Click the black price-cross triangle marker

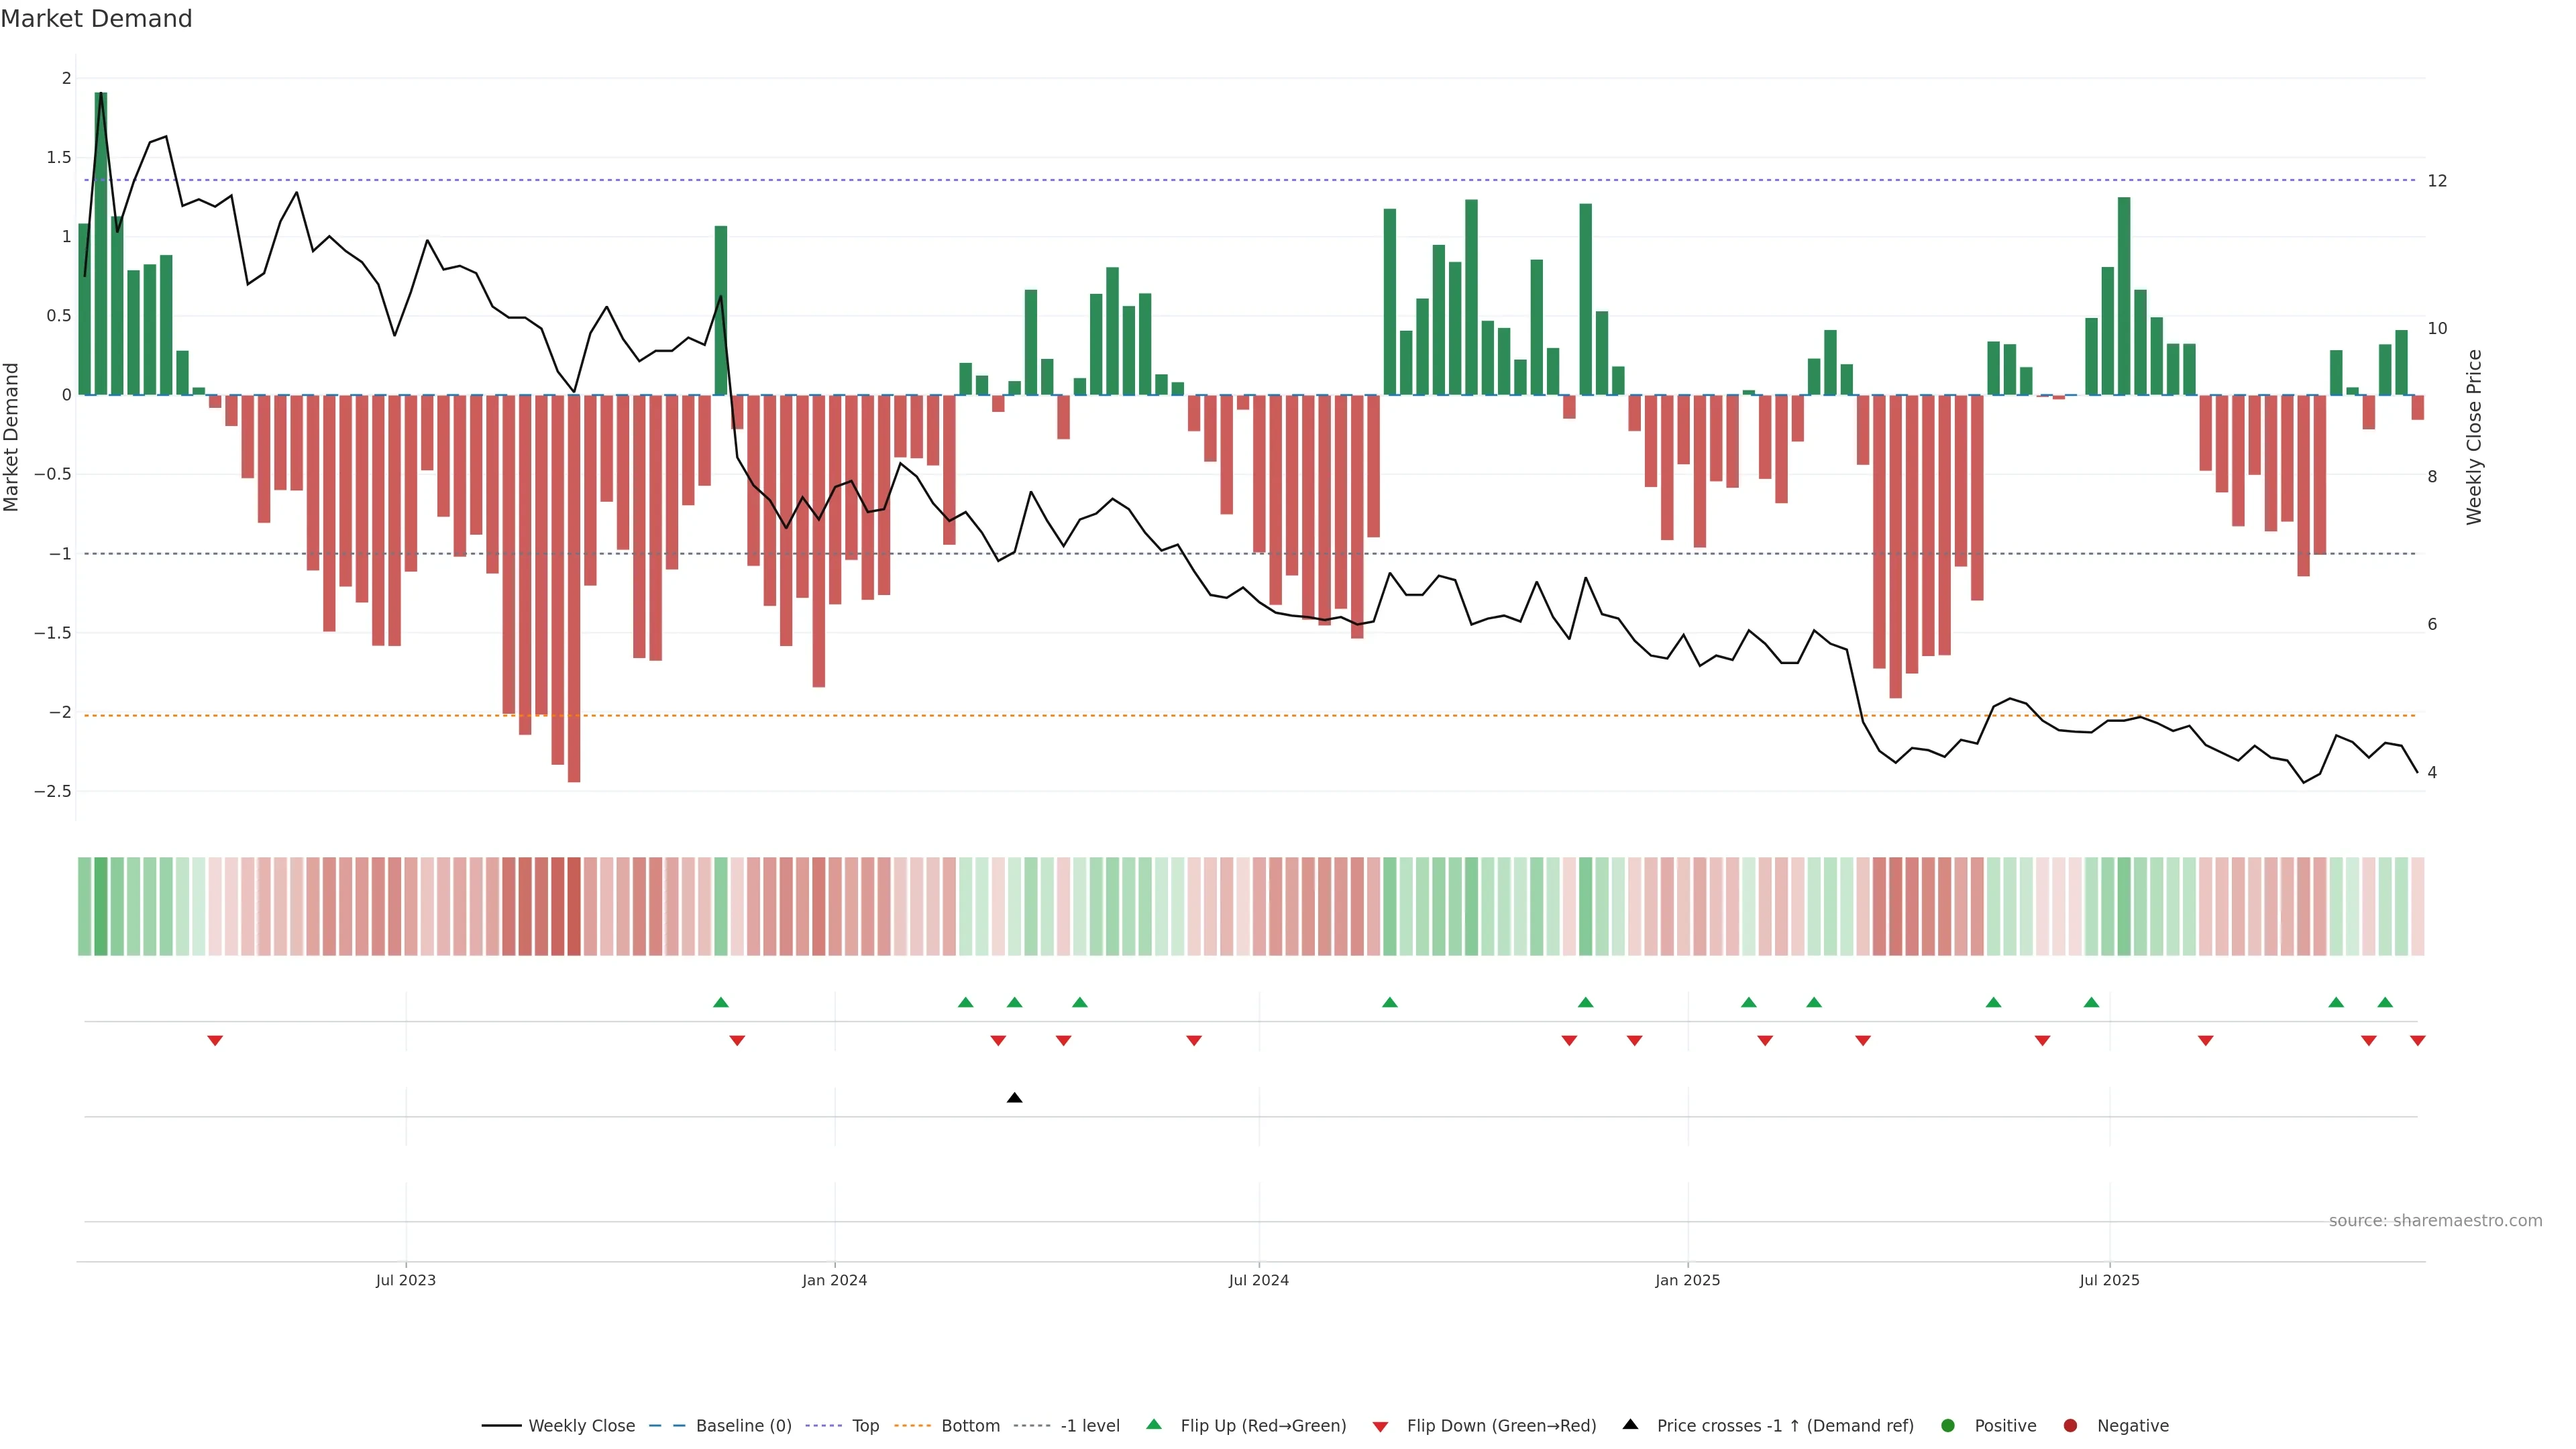(x=1014, y=1098)
